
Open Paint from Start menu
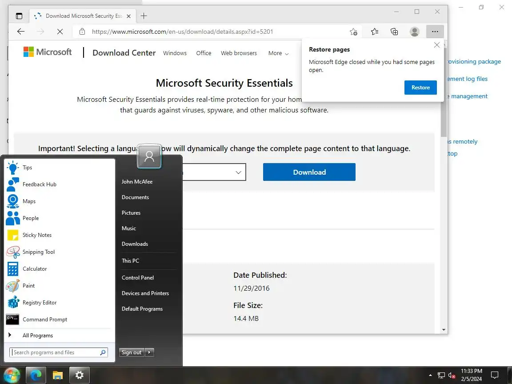click(x=60, y=286)
